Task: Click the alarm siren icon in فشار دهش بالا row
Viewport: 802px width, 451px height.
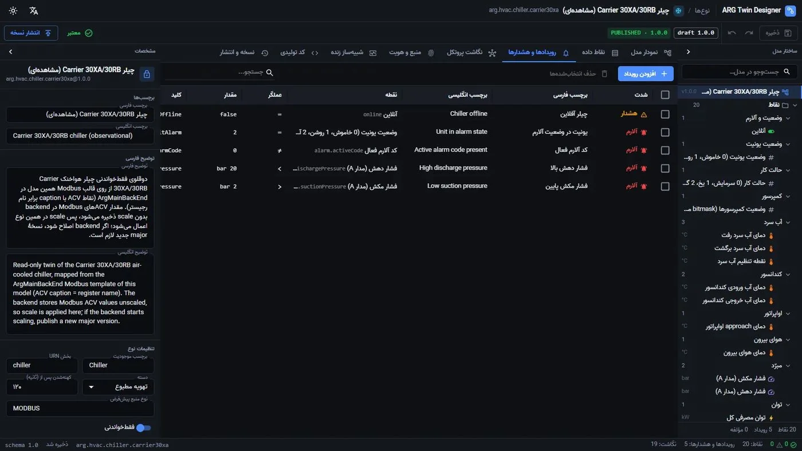Action: click(643, 168)
